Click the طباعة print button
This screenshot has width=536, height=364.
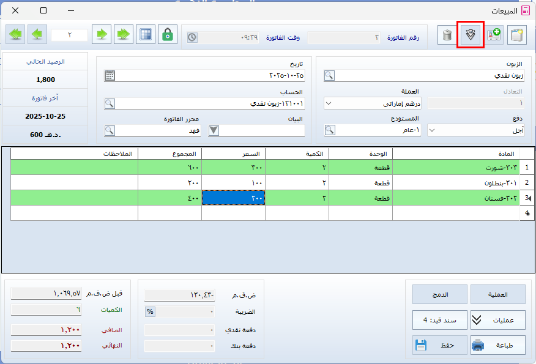[499, 345]
